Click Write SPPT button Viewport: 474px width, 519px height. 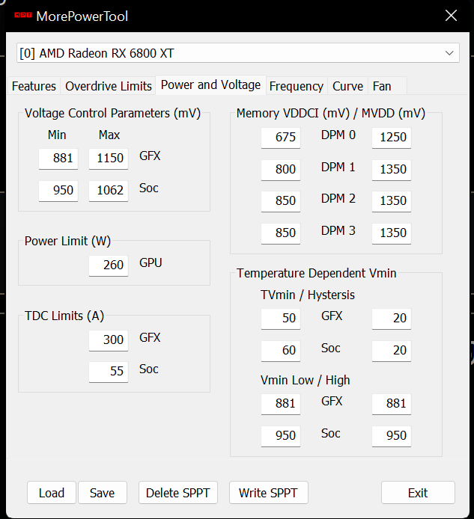[x=269, y=493]
